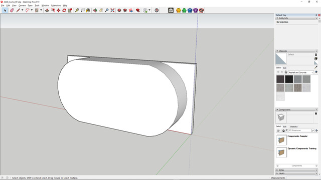Choose the Text label tool

[x=83, y=10]
